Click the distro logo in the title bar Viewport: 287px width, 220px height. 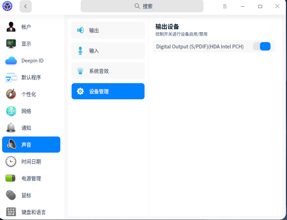[x=7, y=6]
